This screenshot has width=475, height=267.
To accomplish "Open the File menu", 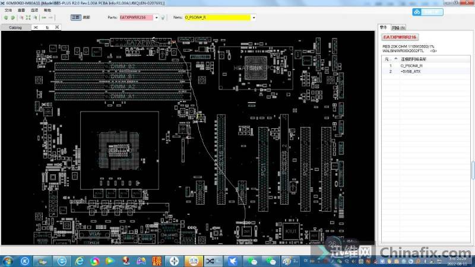I will (8, 11).
